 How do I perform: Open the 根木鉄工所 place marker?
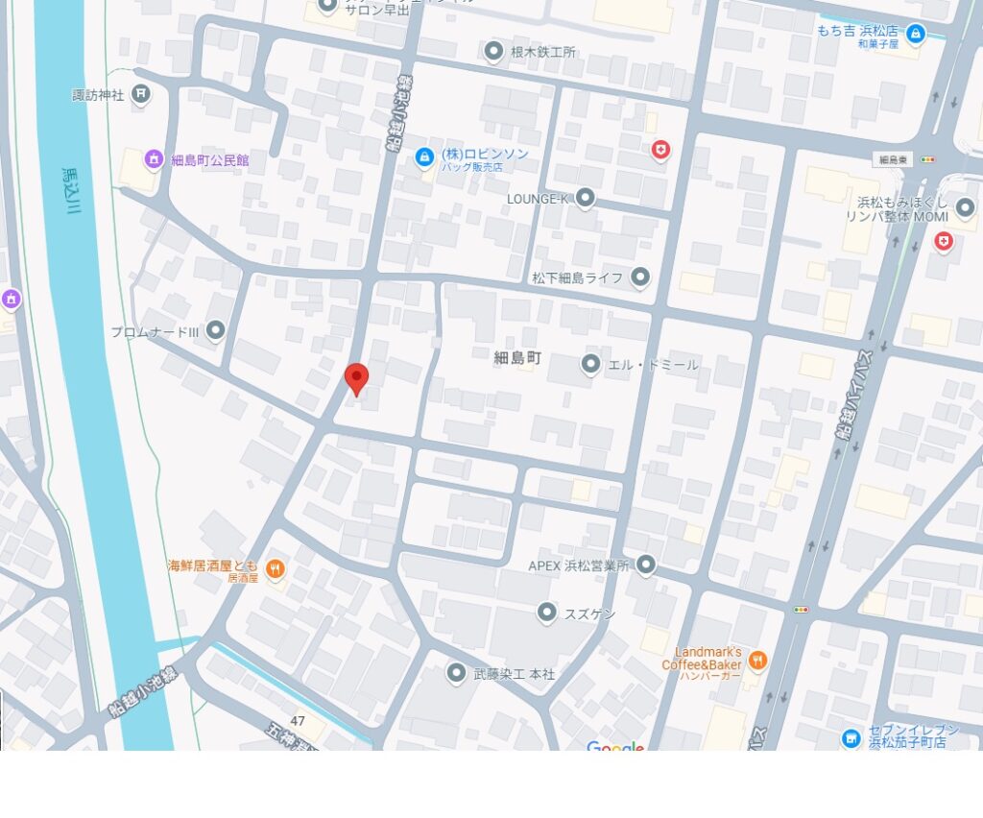(x=494, y=52)
